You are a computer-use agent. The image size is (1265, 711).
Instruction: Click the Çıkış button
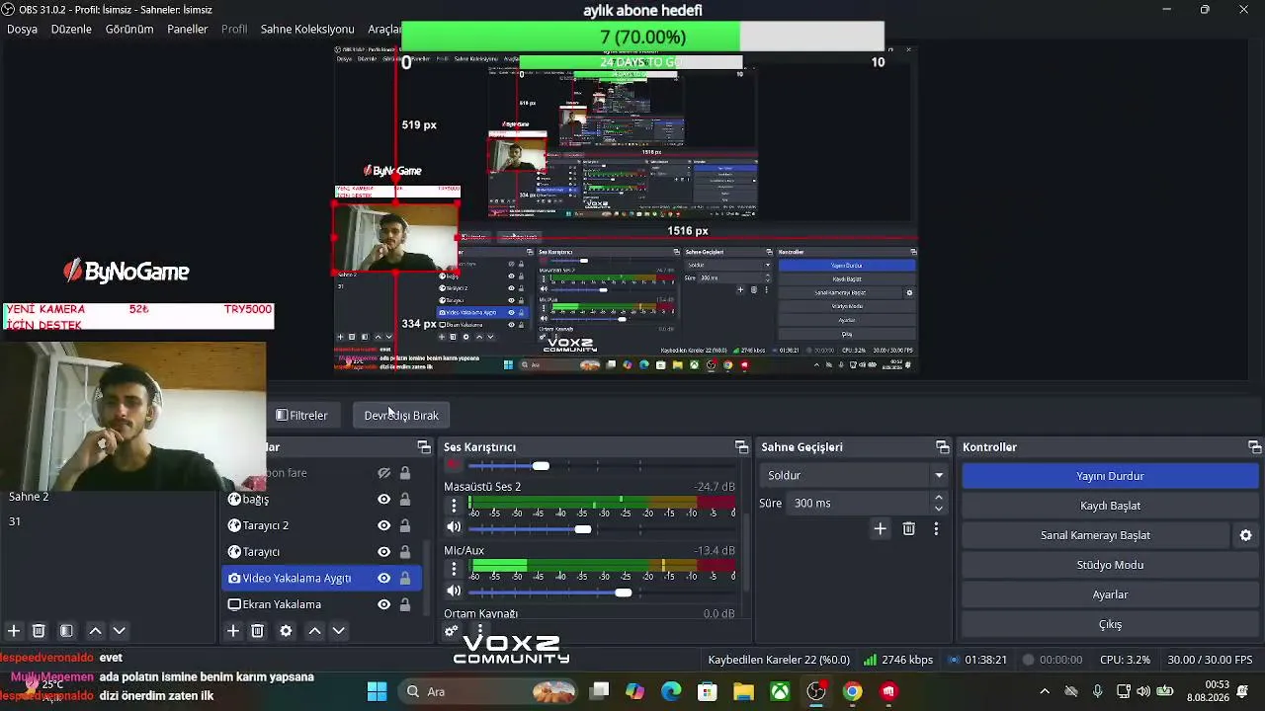[1110, 624]
